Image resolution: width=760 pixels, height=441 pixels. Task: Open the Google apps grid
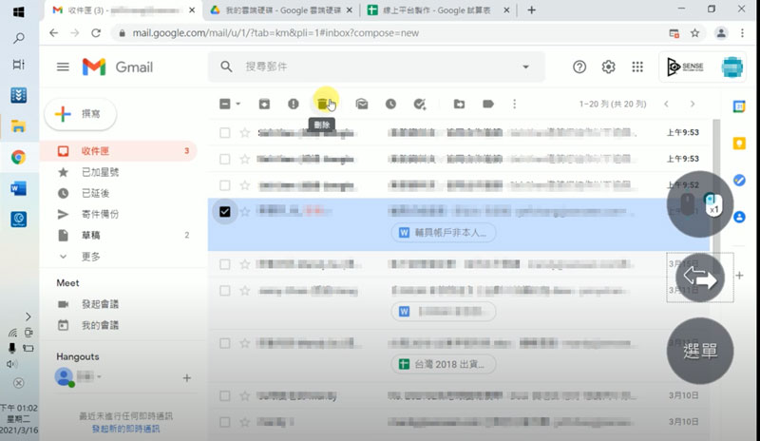[x=637, y=67]
